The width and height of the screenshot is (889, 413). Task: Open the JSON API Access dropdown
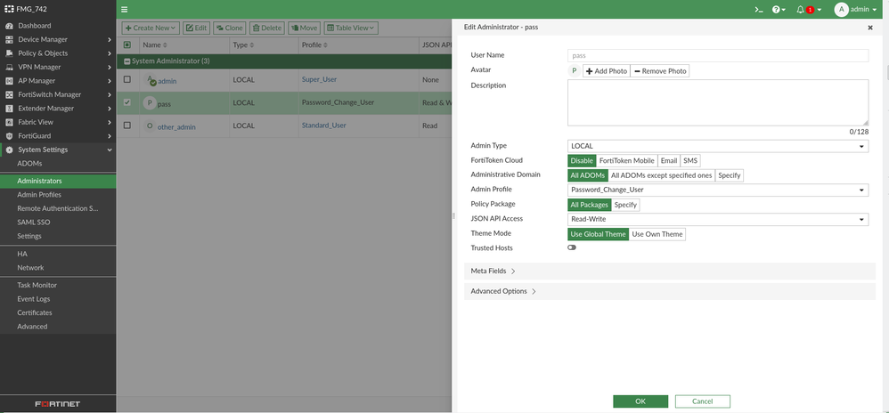pyautogui.click(x=717, y=219)
